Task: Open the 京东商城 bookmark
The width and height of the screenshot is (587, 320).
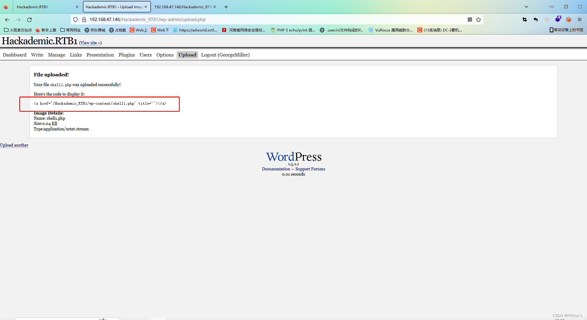Action: (x=95, y=30)
